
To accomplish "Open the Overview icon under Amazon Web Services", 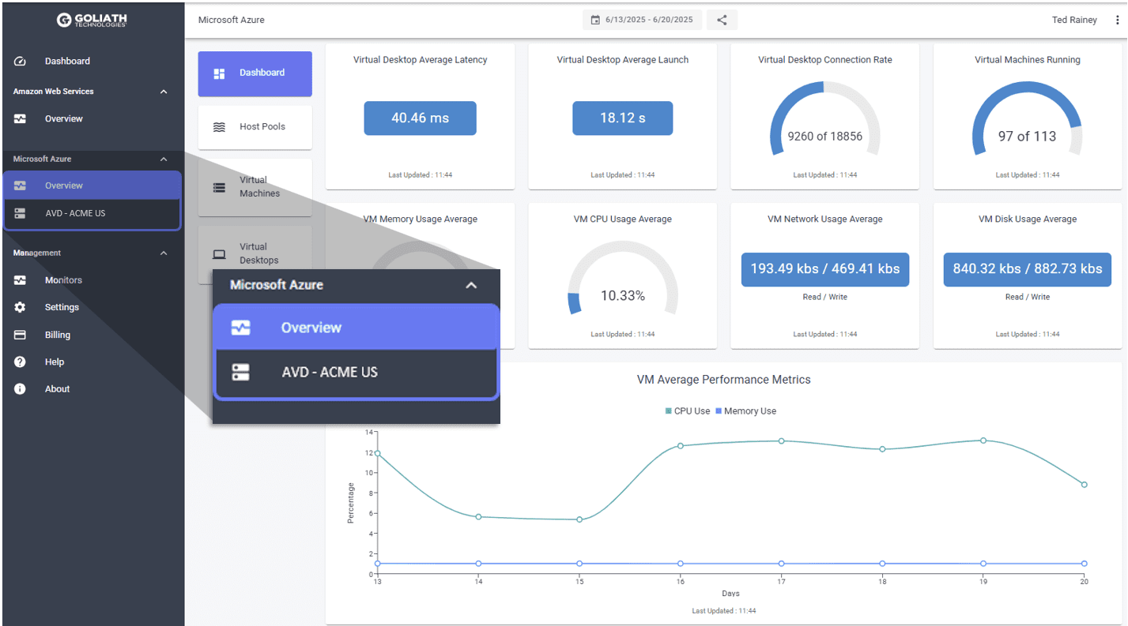I will pos(21,118).
